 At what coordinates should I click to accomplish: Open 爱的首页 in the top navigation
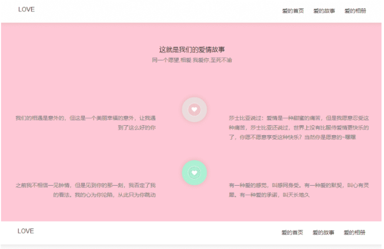[x=293, y=10]
